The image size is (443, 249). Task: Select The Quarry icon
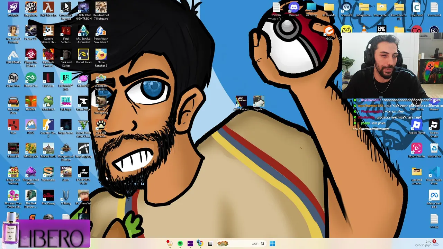48,197
